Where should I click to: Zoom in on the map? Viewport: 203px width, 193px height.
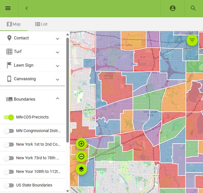point(81,144)
